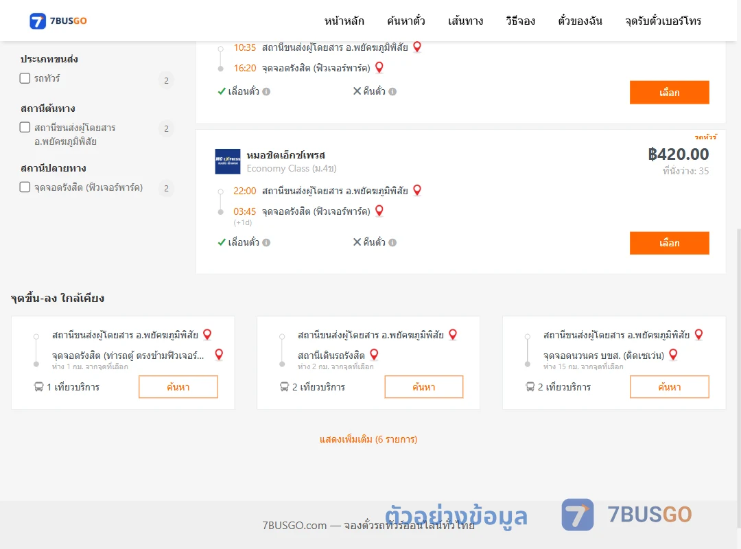This screenshot has height=549, width=741.
Task: Click the 10:35 departure time
Action: 245,48
